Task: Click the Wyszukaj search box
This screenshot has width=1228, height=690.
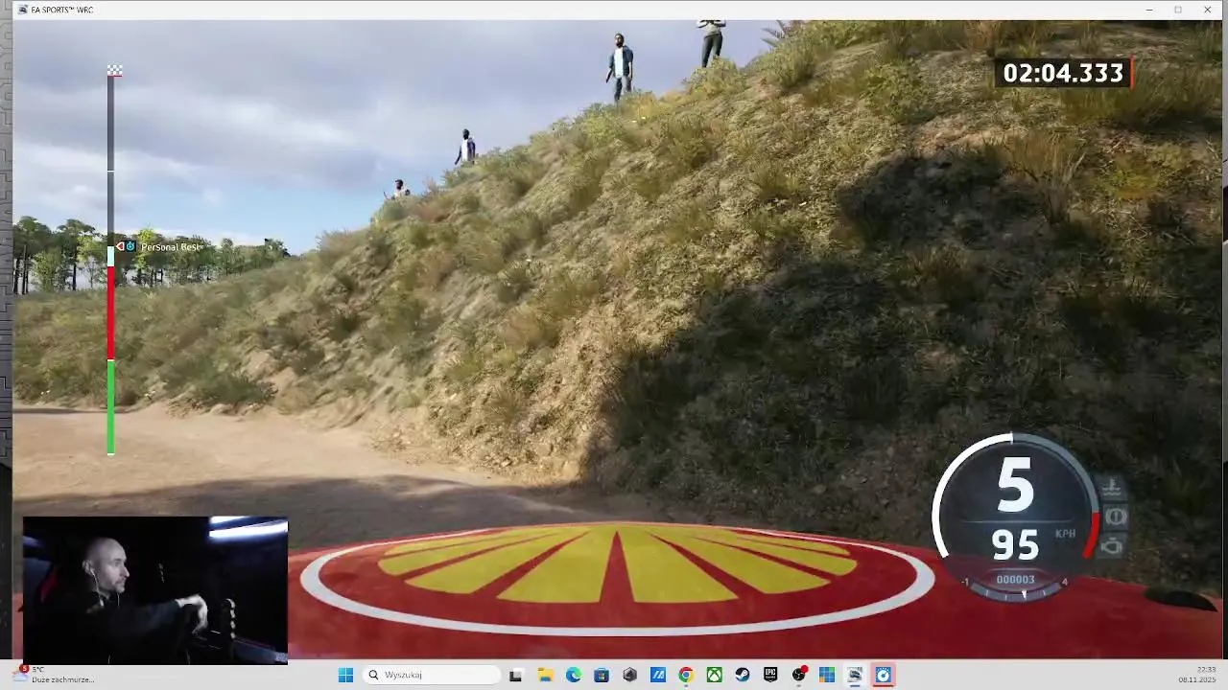Action: point(434,675)
